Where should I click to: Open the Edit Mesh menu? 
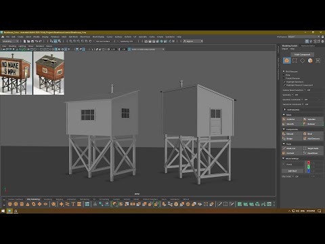pos(73,37)
